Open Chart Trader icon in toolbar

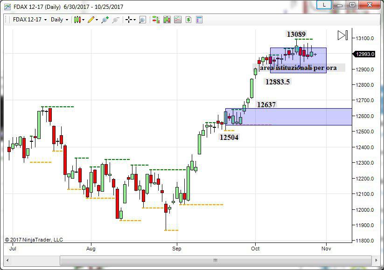tap(156, 20)
